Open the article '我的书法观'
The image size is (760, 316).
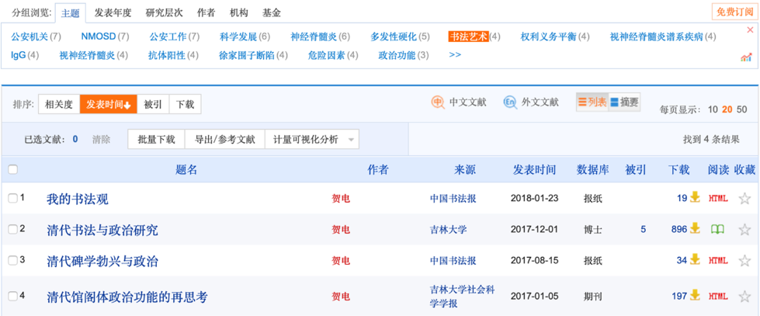(78, 199)
